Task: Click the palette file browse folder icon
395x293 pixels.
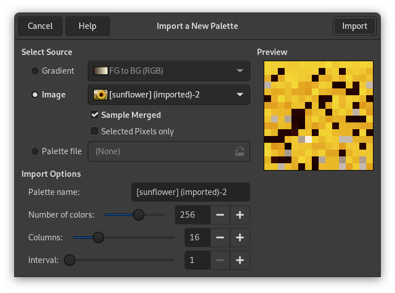Action: click(240, 151)
